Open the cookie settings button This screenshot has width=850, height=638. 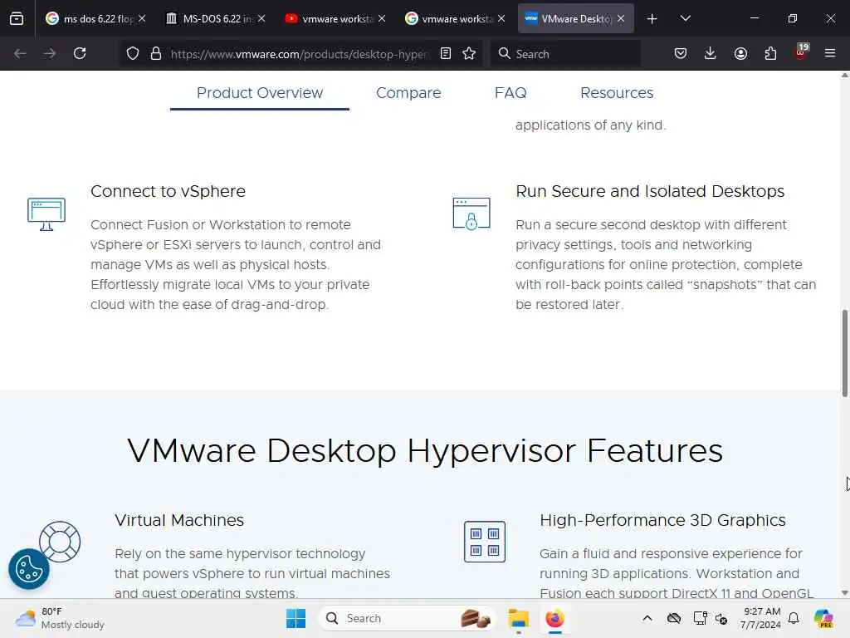(x=29, y=568)
